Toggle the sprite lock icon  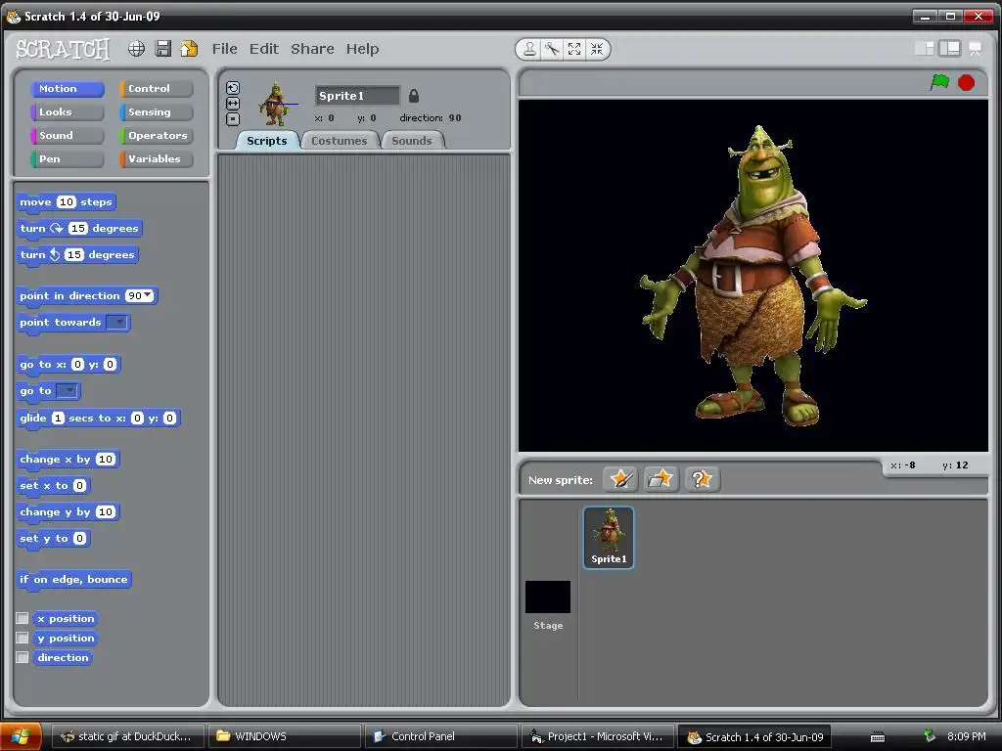(414, 96)
